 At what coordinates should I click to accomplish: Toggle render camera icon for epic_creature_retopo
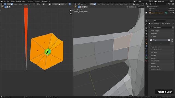coord(173,13)
